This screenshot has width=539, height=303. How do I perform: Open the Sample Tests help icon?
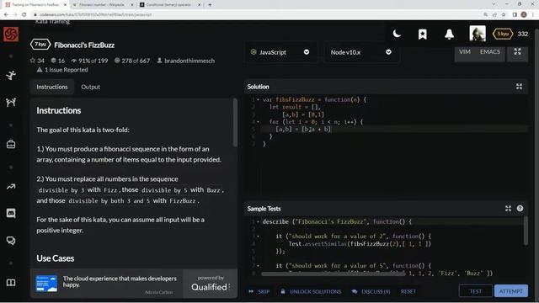(520, 208)
